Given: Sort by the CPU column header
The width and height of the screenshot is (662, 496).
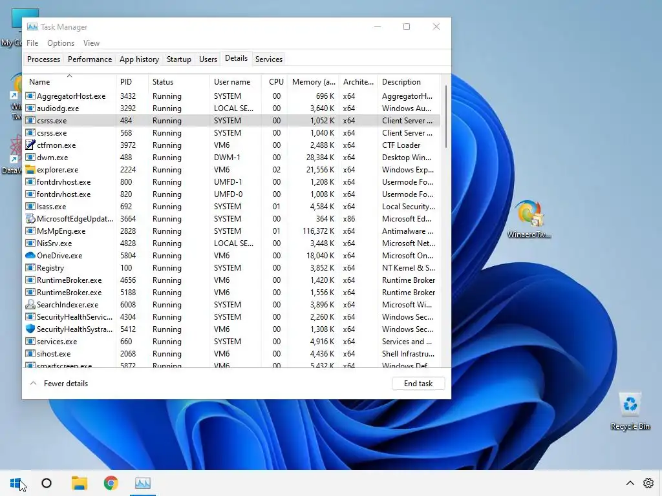Looking at the screenshot, I should pos(275,82).
